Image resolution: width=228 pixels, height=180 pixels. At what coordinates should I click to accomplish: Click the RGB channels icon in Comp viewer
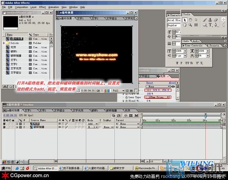(107, 91)
